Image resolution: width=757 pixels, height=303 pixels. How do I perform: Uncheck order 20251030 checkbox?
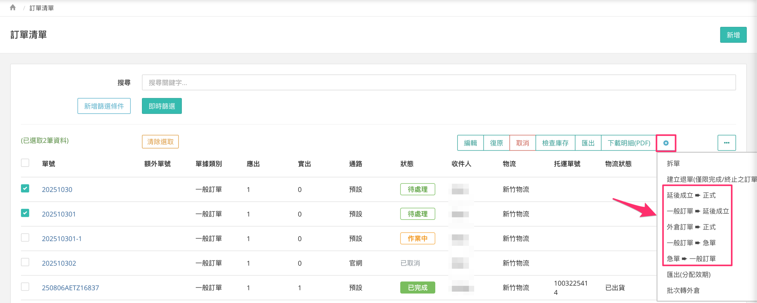tap(25, 188)
